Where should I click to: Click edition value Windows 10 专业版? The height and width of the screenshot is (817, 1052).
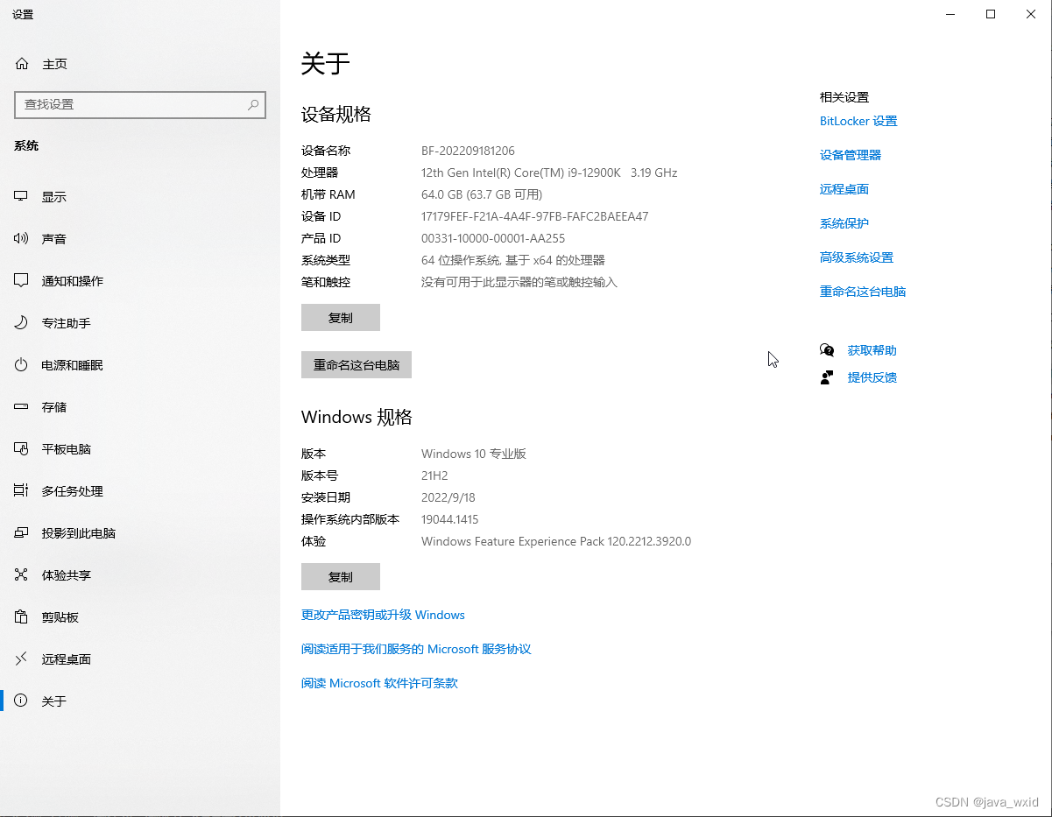coord(474,454)
